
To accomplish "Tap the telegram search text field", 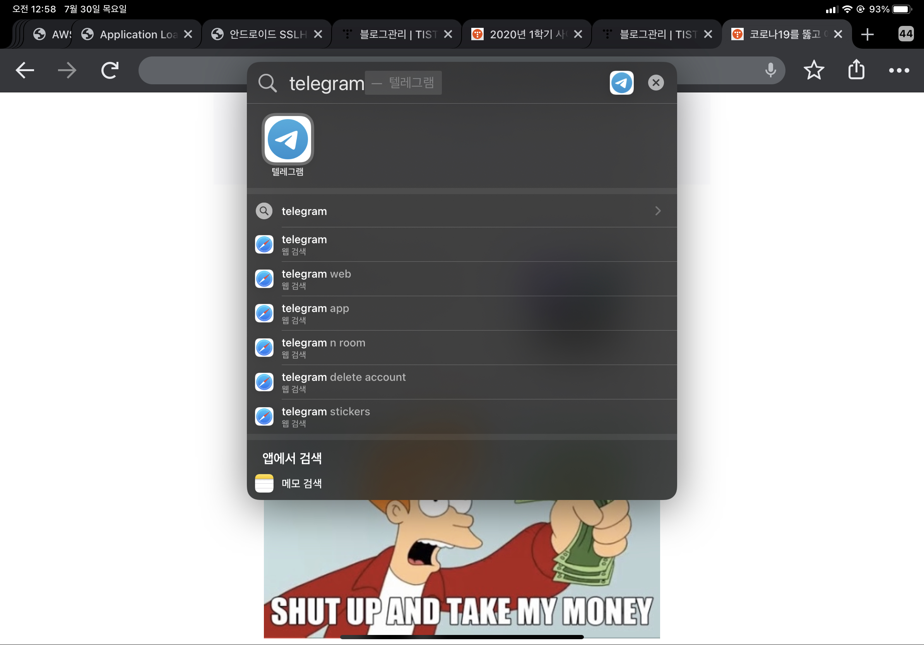I will coord(326,84).
